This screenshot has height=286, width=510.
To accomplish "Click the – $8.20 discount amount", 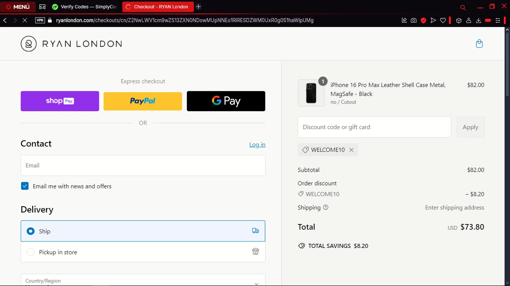I will (475, 194).
